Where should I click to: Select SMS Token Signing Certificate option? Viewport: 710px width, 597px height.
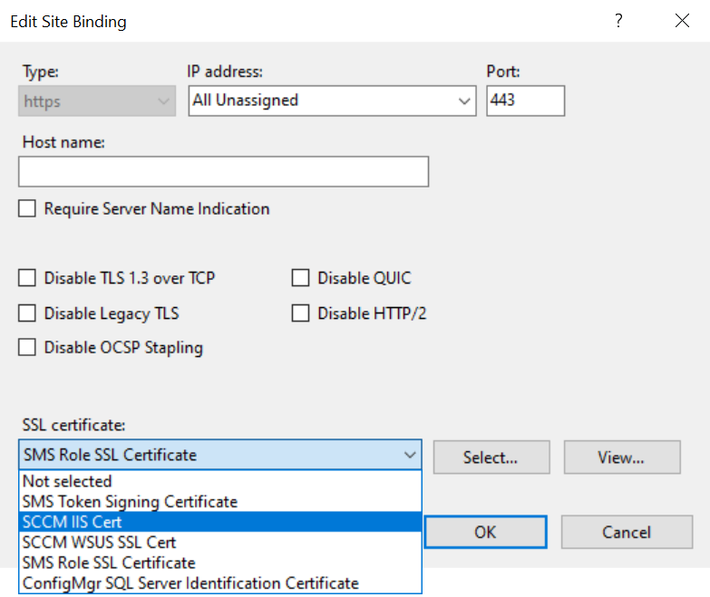[220, 502]
